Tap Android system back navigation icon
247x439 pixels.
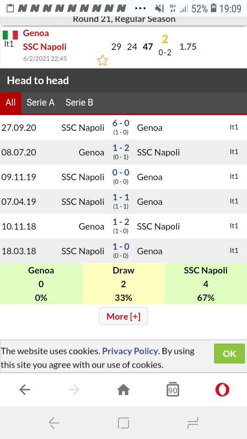(x=54, y=423)
